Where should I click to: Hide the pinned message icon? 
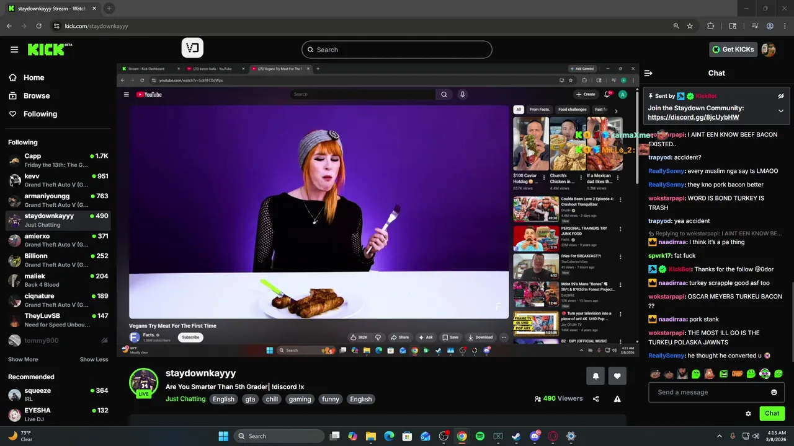point(781,96)
